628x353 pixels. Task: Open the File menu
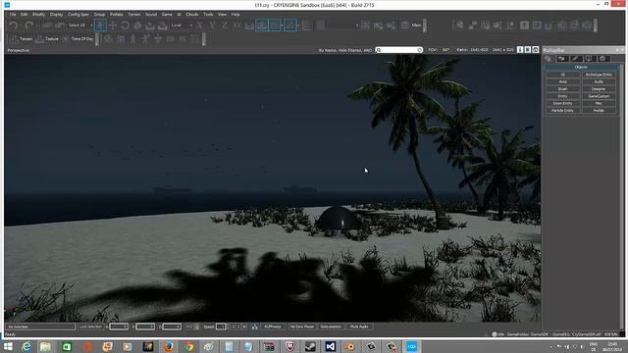tap(13, 14)
